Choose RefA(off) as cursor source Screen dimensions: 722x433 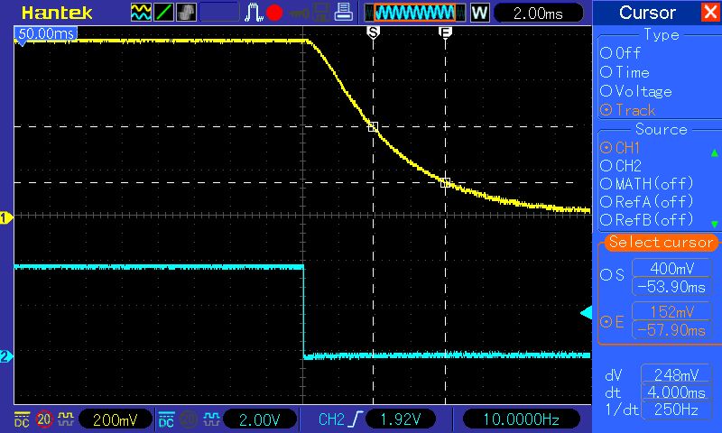click(646, 201)
